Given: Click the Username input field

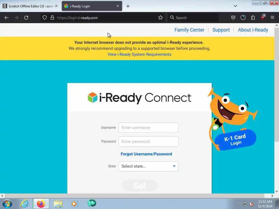Looking at the screenshot, I should (148, 127).
